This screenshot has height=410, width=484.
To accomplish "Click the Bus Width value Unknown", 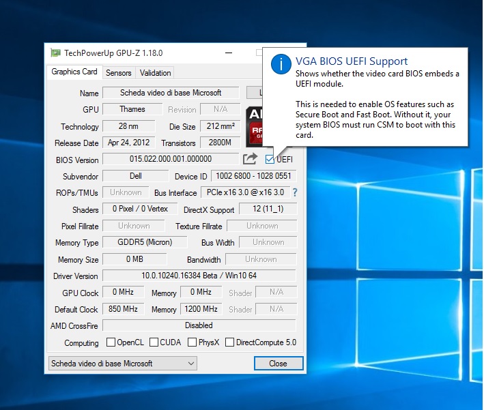I will pyautogui.click(x=268, y=242).
